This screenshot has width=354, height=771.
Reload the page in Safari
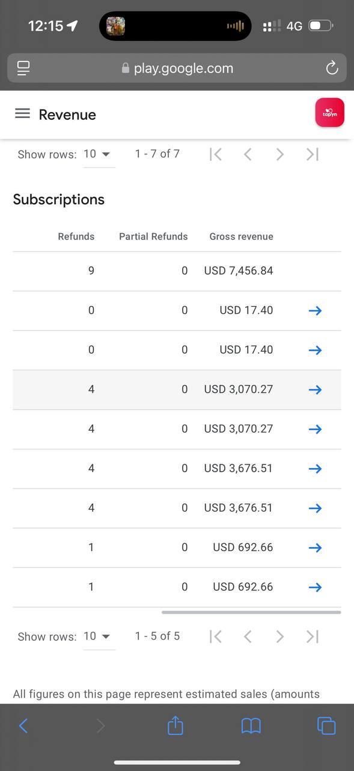pos(332,68)
